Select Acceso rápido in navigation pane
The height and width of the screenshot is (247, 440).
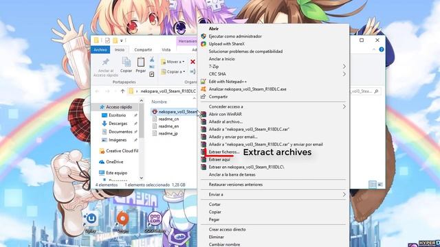[x=116, y=107]
